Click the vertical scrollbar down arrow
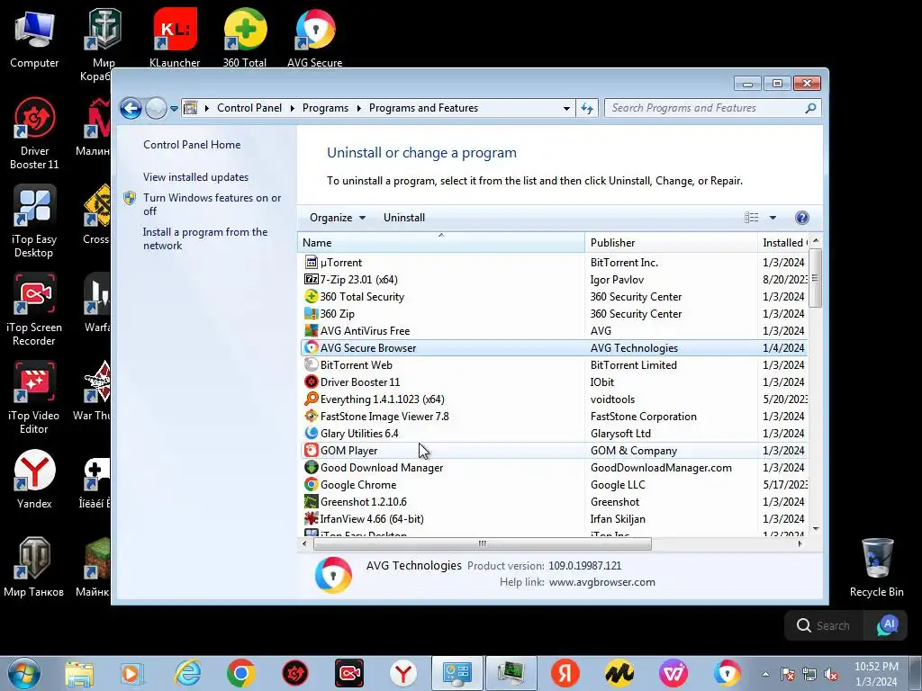 pos(816,529)
